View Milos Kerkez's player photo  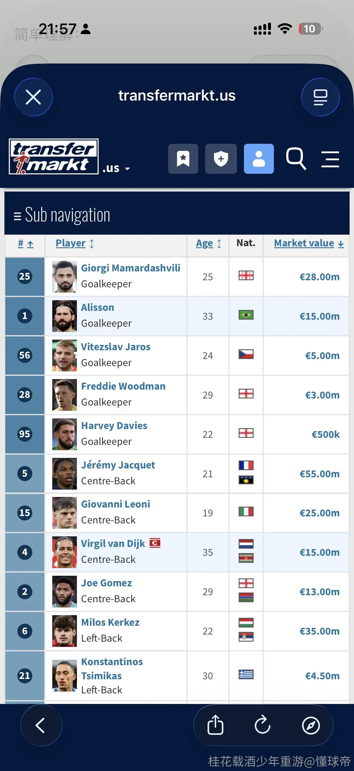tap(64, 631)
